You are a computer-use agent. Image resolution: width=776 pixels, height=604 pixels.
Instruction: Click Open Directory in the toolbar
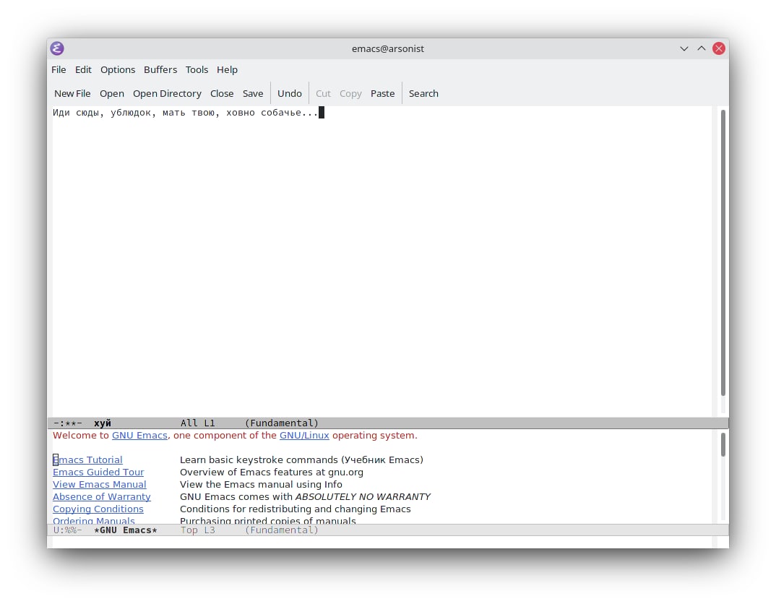(167, 93)
